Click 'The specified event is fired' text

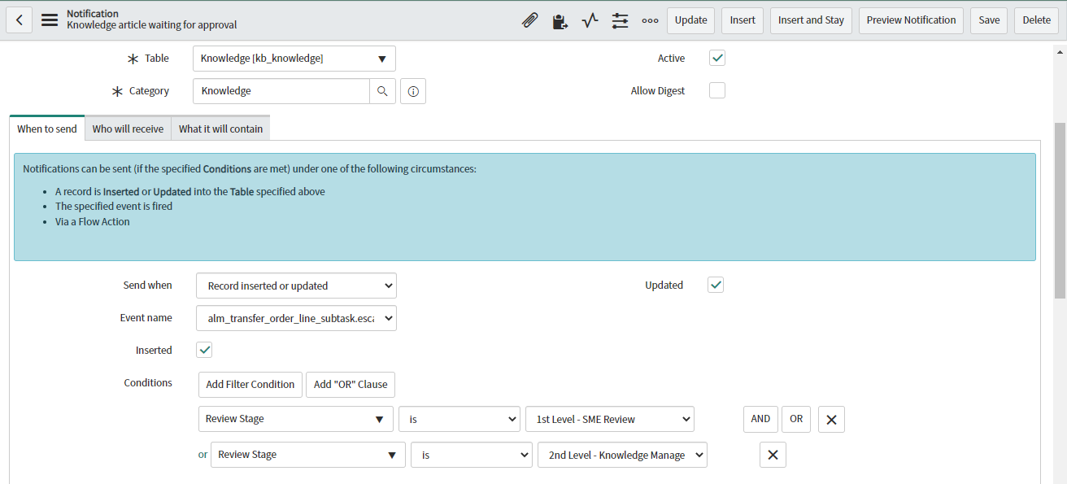pyautogui.click(x=114, y=207)
